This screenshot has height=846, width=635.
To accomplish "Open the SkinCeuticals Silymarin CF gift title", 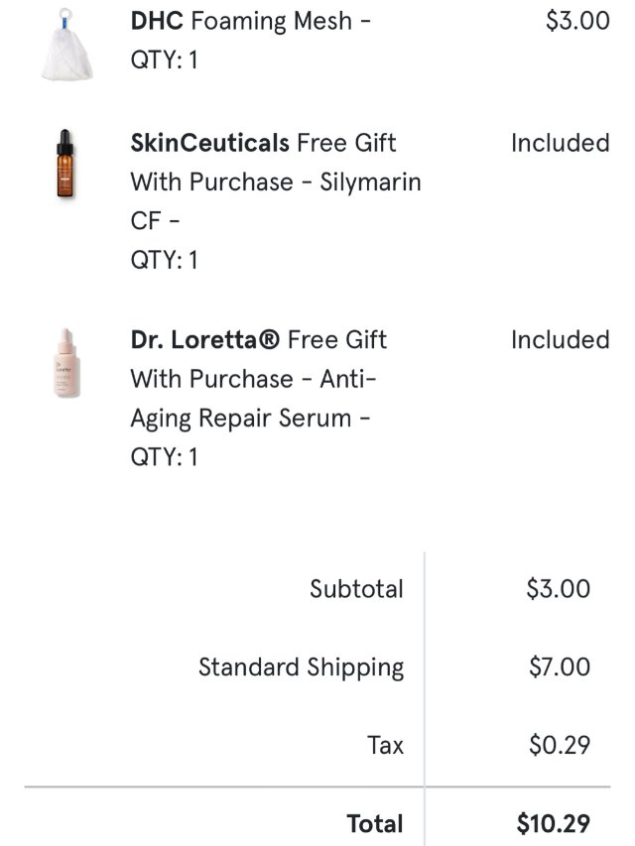I will [276, 182].
